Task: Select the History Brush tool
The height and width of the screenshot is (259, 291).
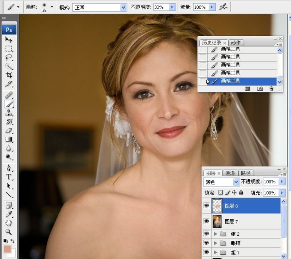Action: coord(8,122)
